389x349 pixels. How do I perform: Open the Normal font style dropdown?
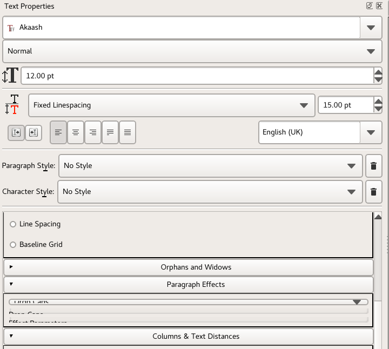tap(371, 51)
